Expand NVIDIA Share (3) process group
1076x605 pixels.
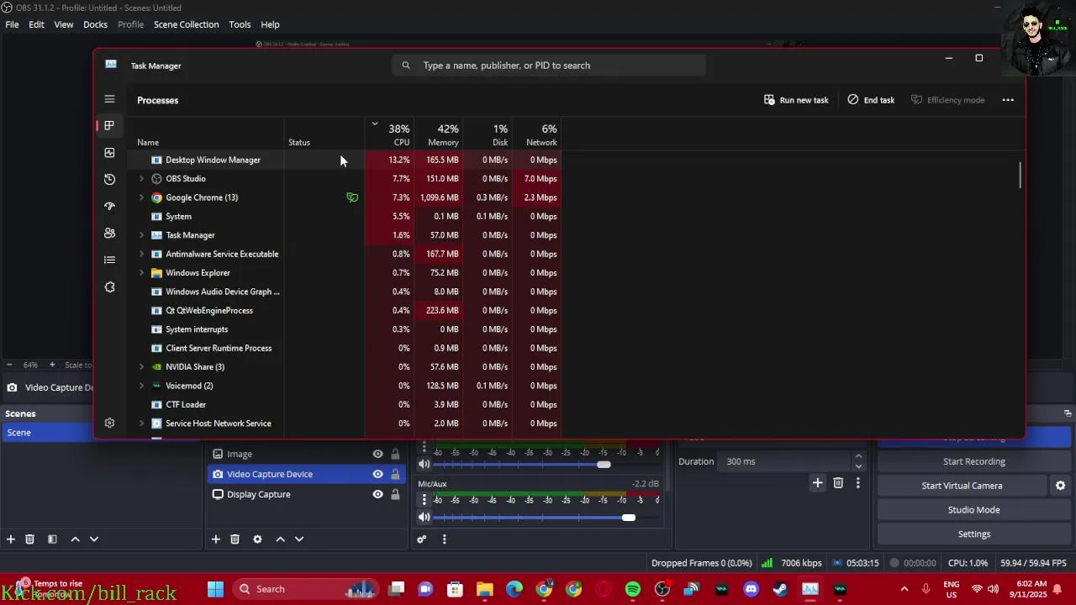[141, 367]
